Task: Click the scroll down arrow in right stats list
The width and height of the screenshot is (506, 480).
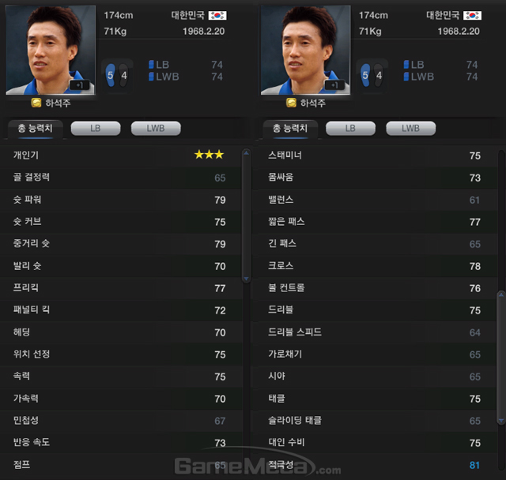Action: click(x=501, y=421)
